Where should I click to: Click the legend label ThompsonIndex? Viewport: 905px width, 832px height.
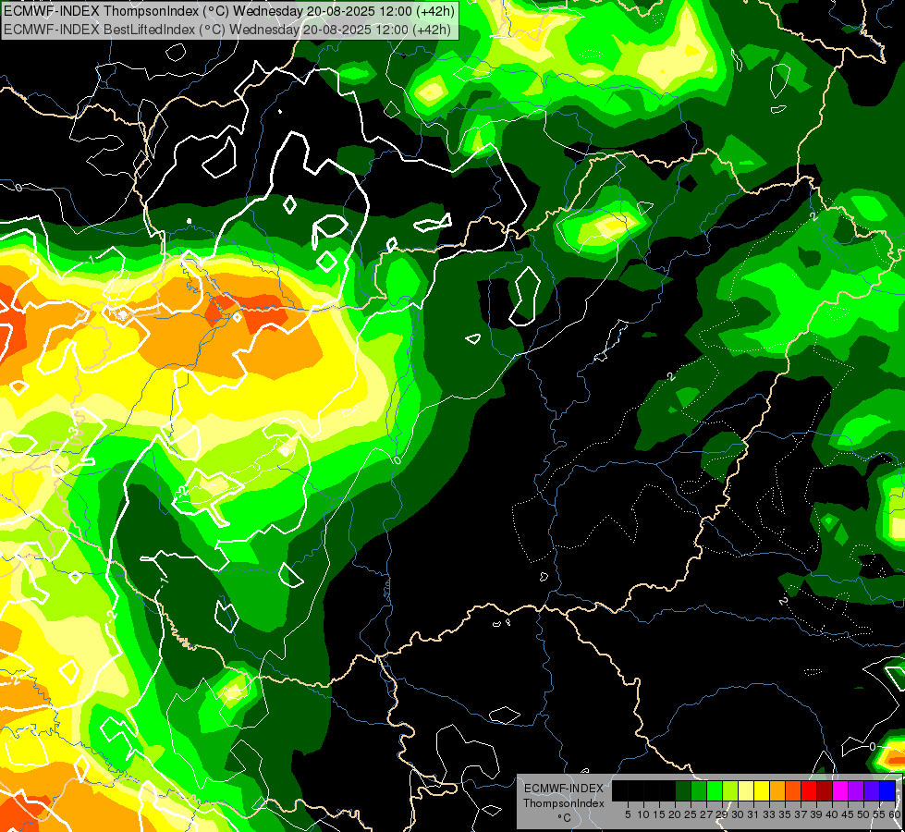point(564,803)
